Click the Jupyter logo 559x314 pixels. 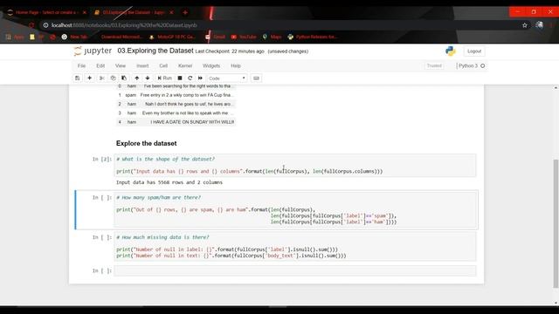pyautogui.click(x=93, y=51)
